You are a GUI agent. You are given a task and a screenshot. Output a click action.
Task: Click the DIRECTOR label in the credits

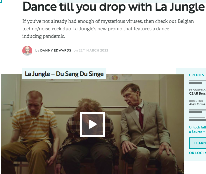[x=196, y=101]
